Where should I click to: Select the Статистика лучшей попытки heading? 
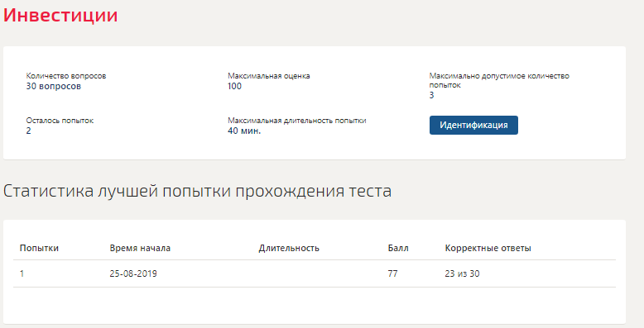[x=197, y=191]
